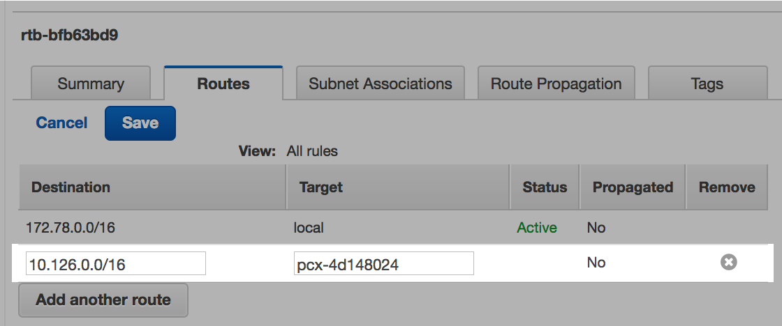Click the Status column header
This screenshot has width=782, height=326.
pyautogui.click(x=545, y=187)
